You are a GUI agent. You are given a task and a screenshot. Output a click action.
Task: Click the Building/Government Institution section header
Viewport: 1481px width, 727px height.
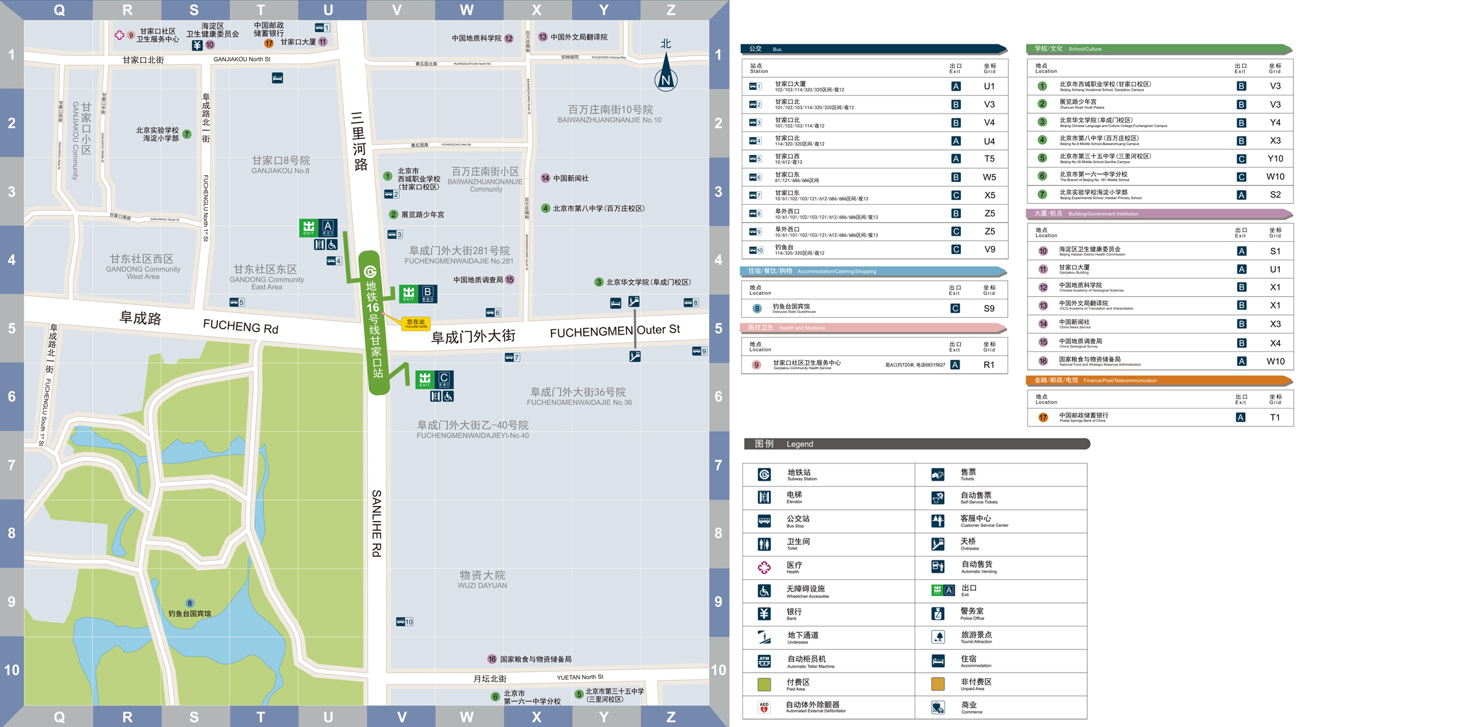tap(1159, 214)
